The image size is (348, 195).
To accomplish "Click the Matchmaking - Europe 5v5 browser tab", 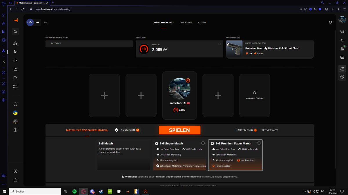I will click(x=32, y=3).
